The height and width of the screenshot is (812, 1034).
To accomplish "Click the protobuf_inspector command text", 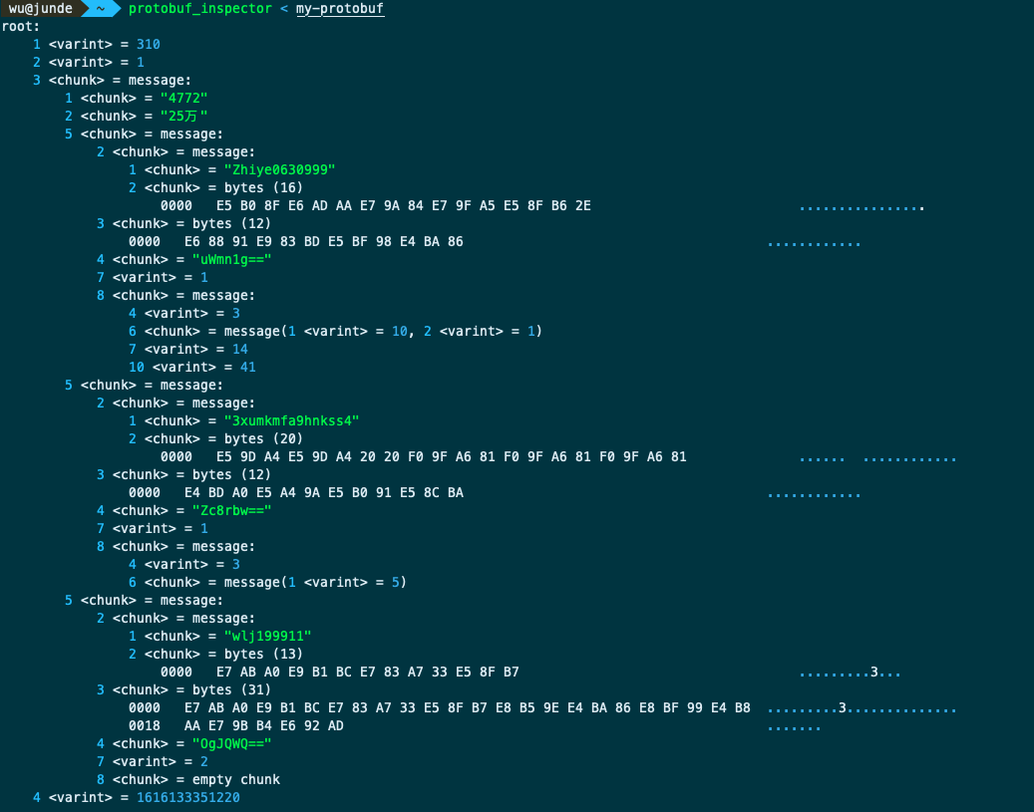I will click(199, 9).
